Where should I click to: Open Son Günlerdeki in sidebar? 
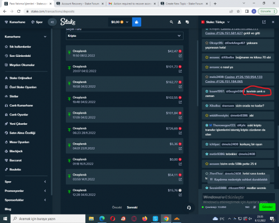(18, 56)
